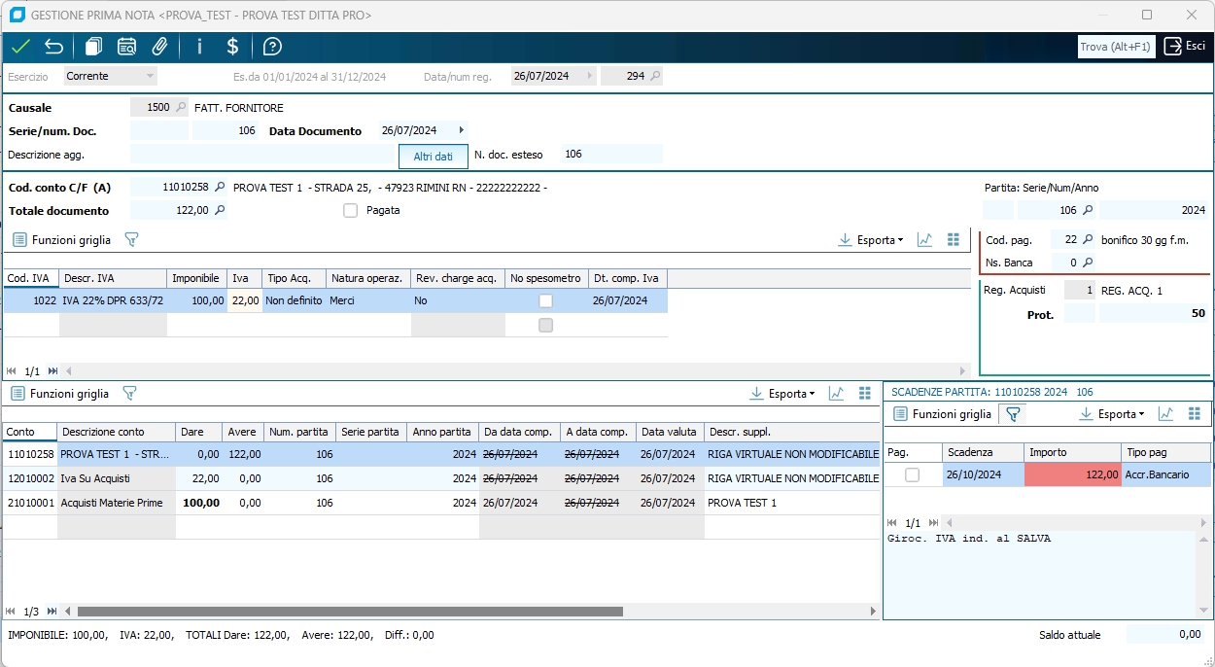The height and width of the screenshot is (667, 1215).
Task: Click the green checkmark confirm icon
Action: coord(20,47)
